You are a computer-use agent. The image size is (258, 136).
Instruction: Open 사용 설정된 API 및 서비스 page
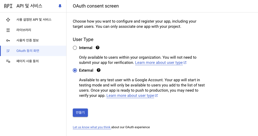pyautogui.click(x=34, y=20)
